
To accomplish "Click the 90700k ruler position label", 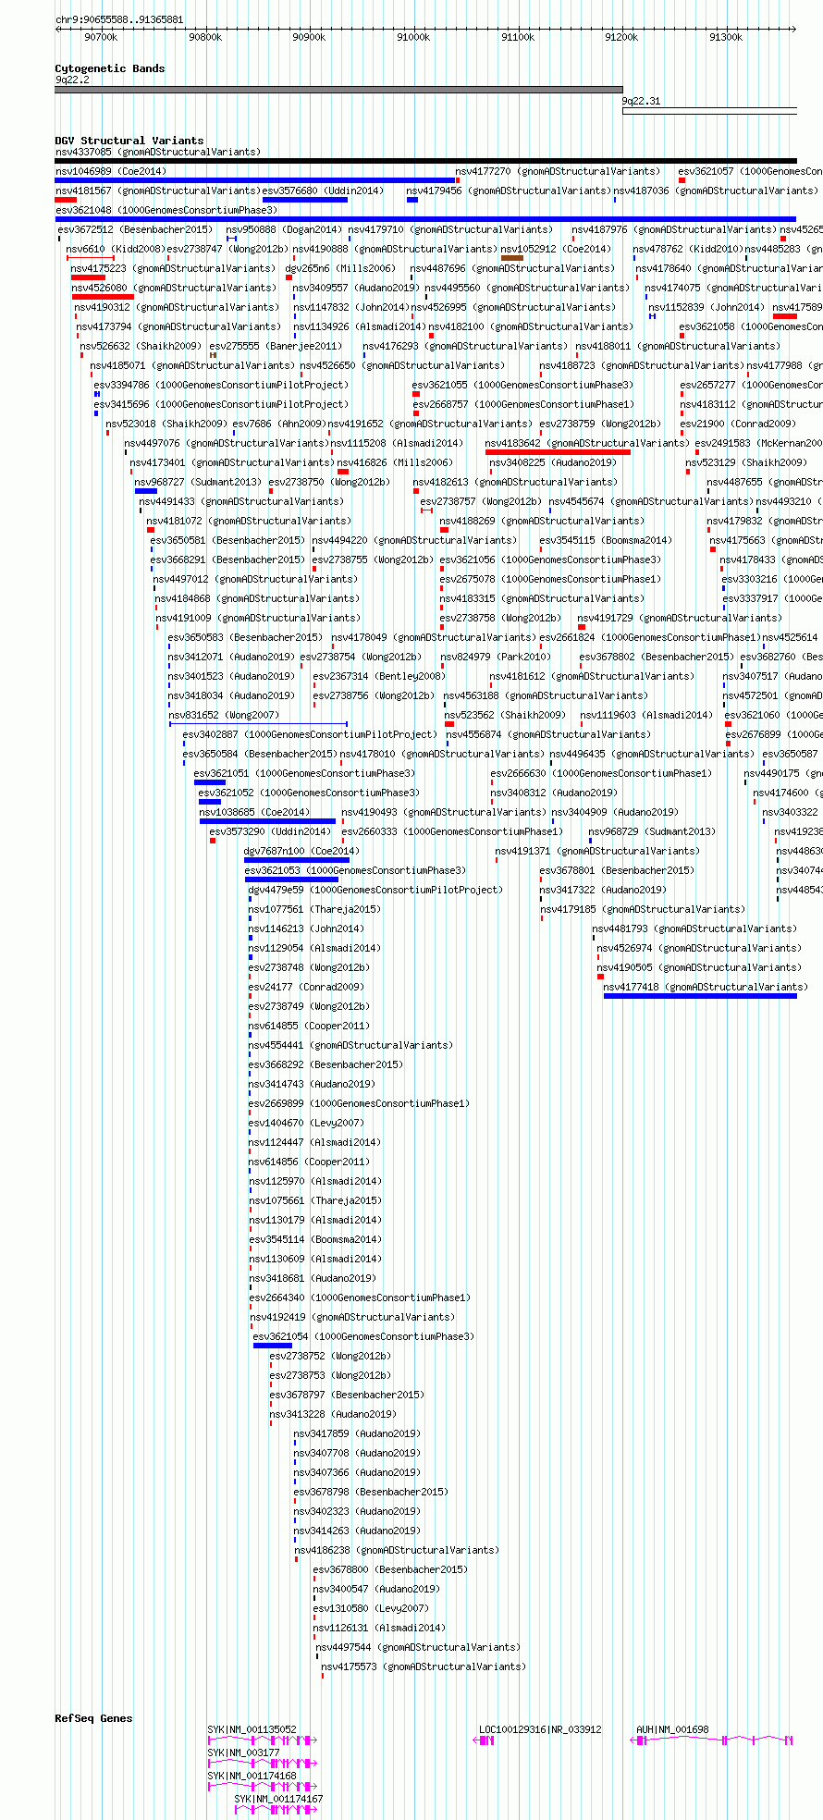I will pyautogui.click(x=101, y=37).
